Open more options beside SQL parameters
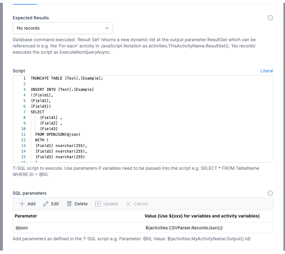 [x=270, y=193]
